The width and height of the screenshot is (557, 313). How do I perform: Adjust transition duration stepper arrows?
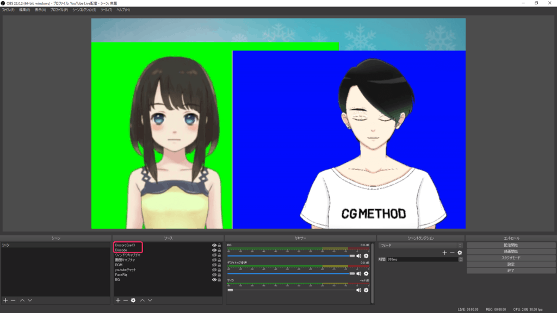point(461,260)
